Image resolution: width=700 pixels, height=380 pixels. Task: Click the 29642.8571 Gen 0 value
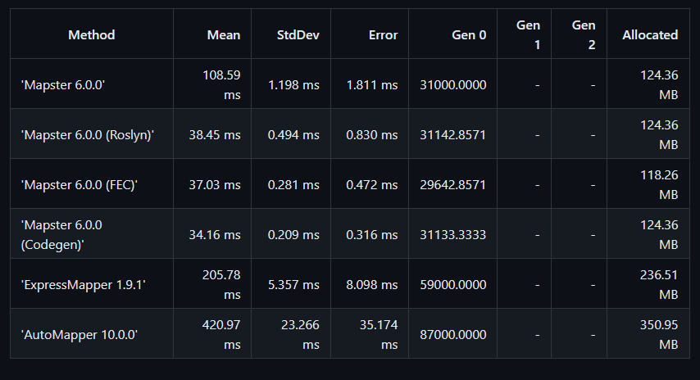click(452, 184)
